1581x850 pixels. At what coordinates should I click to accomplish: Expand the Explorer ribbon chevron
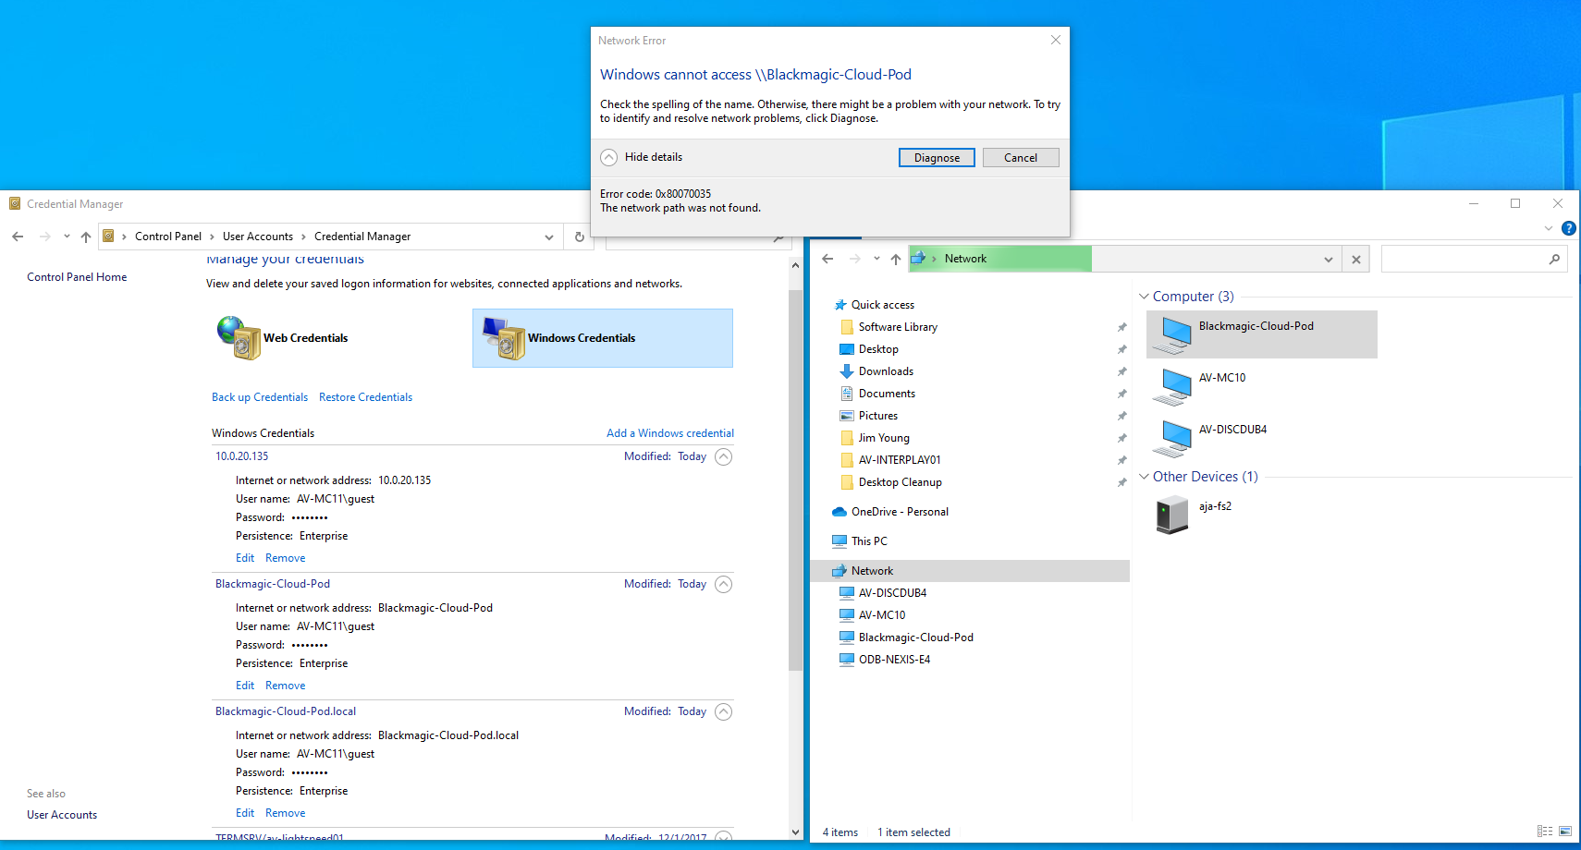[1549, 228]
